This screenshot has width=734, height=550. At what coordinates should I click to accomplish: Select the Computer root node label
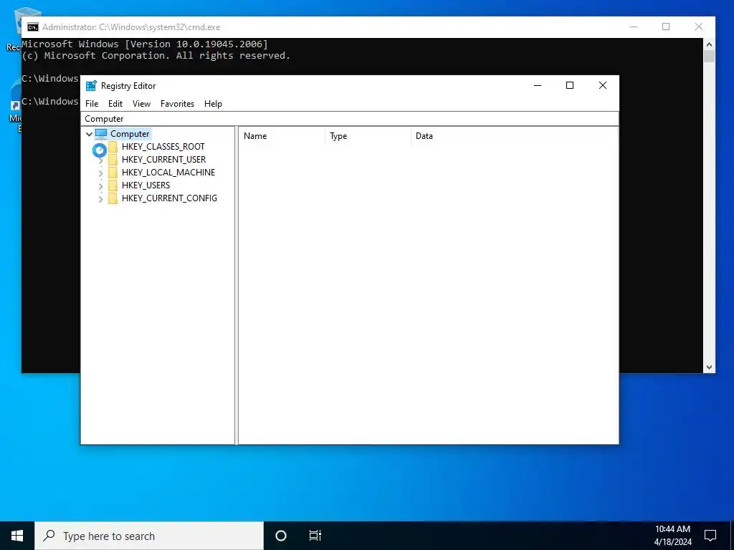(x=130, y=134)
